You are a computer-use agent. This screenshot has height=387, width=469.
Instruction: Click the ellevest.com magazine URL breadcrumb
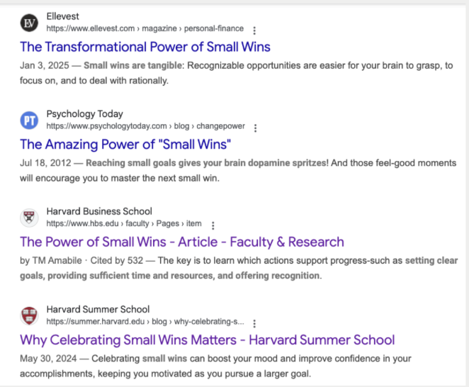coord(145,29)
